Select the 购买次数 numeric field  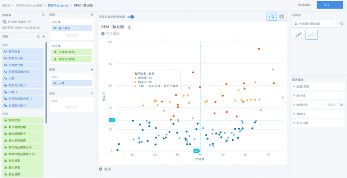pos(23,120)
